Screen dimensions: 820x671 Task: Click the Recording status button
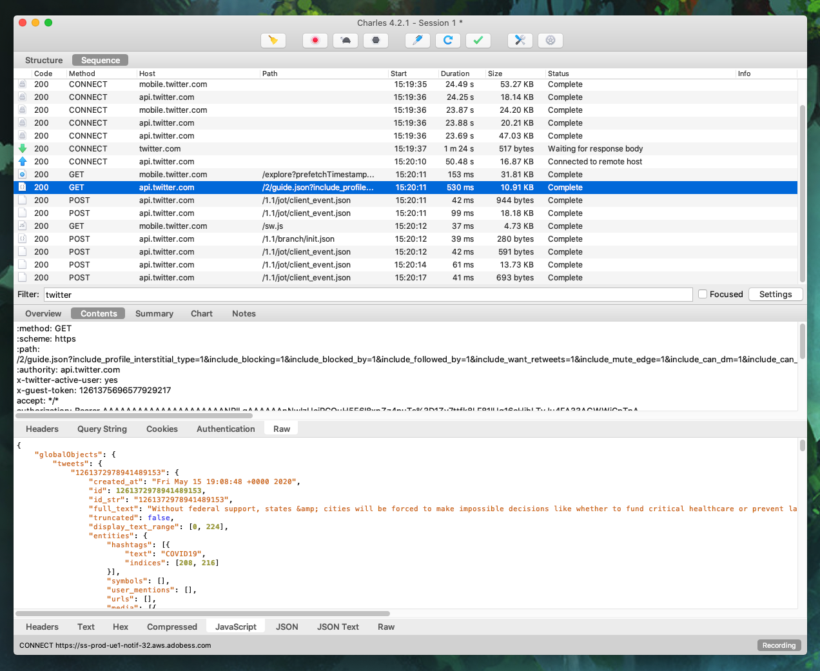tap(779, 645)
